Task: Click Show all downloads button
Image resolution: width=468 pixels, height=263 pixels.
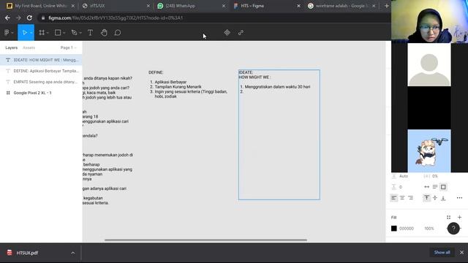Action: (442, 253)
